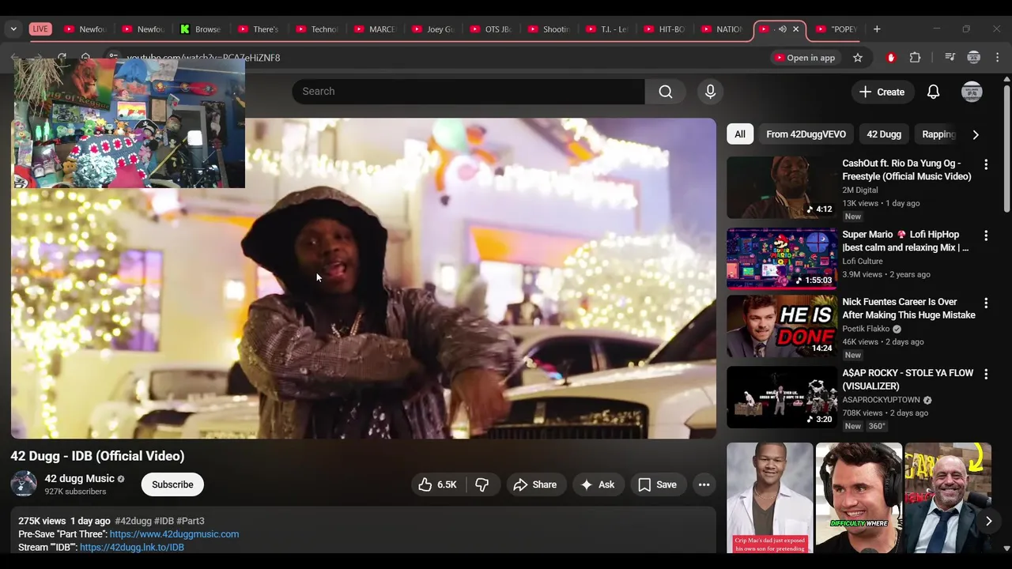
Task: Open the red extension icon
Action: [891, 58]
